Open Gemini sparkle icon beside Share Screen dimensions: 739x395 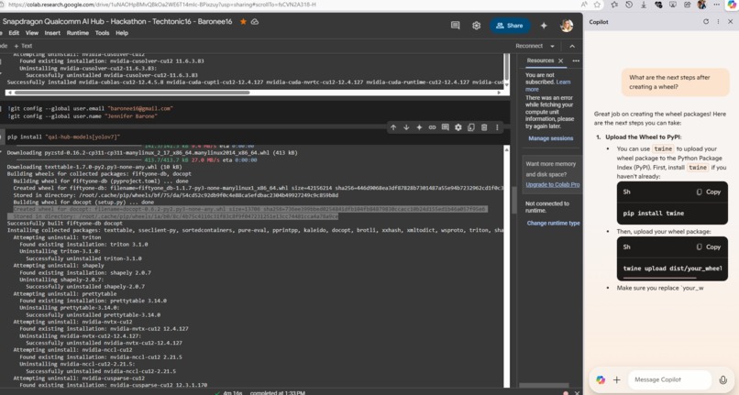tap(544, 26)
